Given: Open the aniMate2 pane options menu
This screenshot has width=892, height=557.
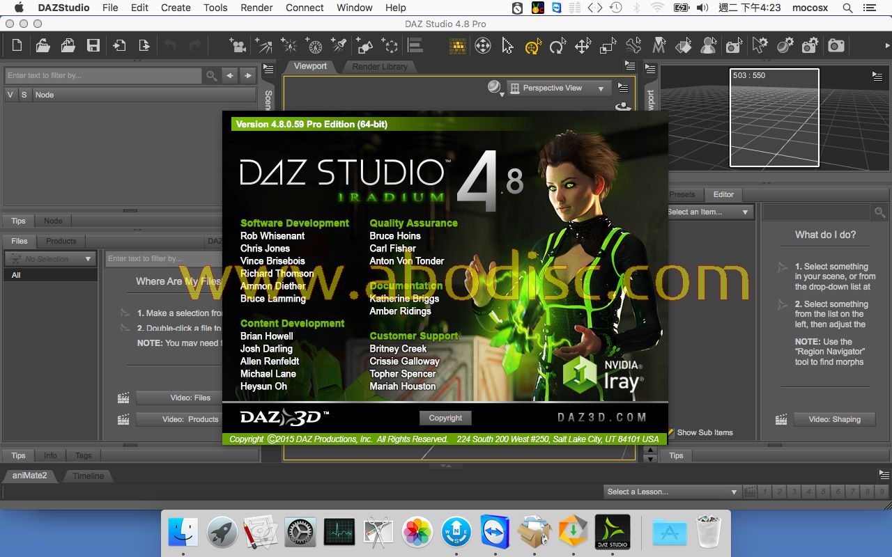Looking at the screenshot, I should point(883,473).
